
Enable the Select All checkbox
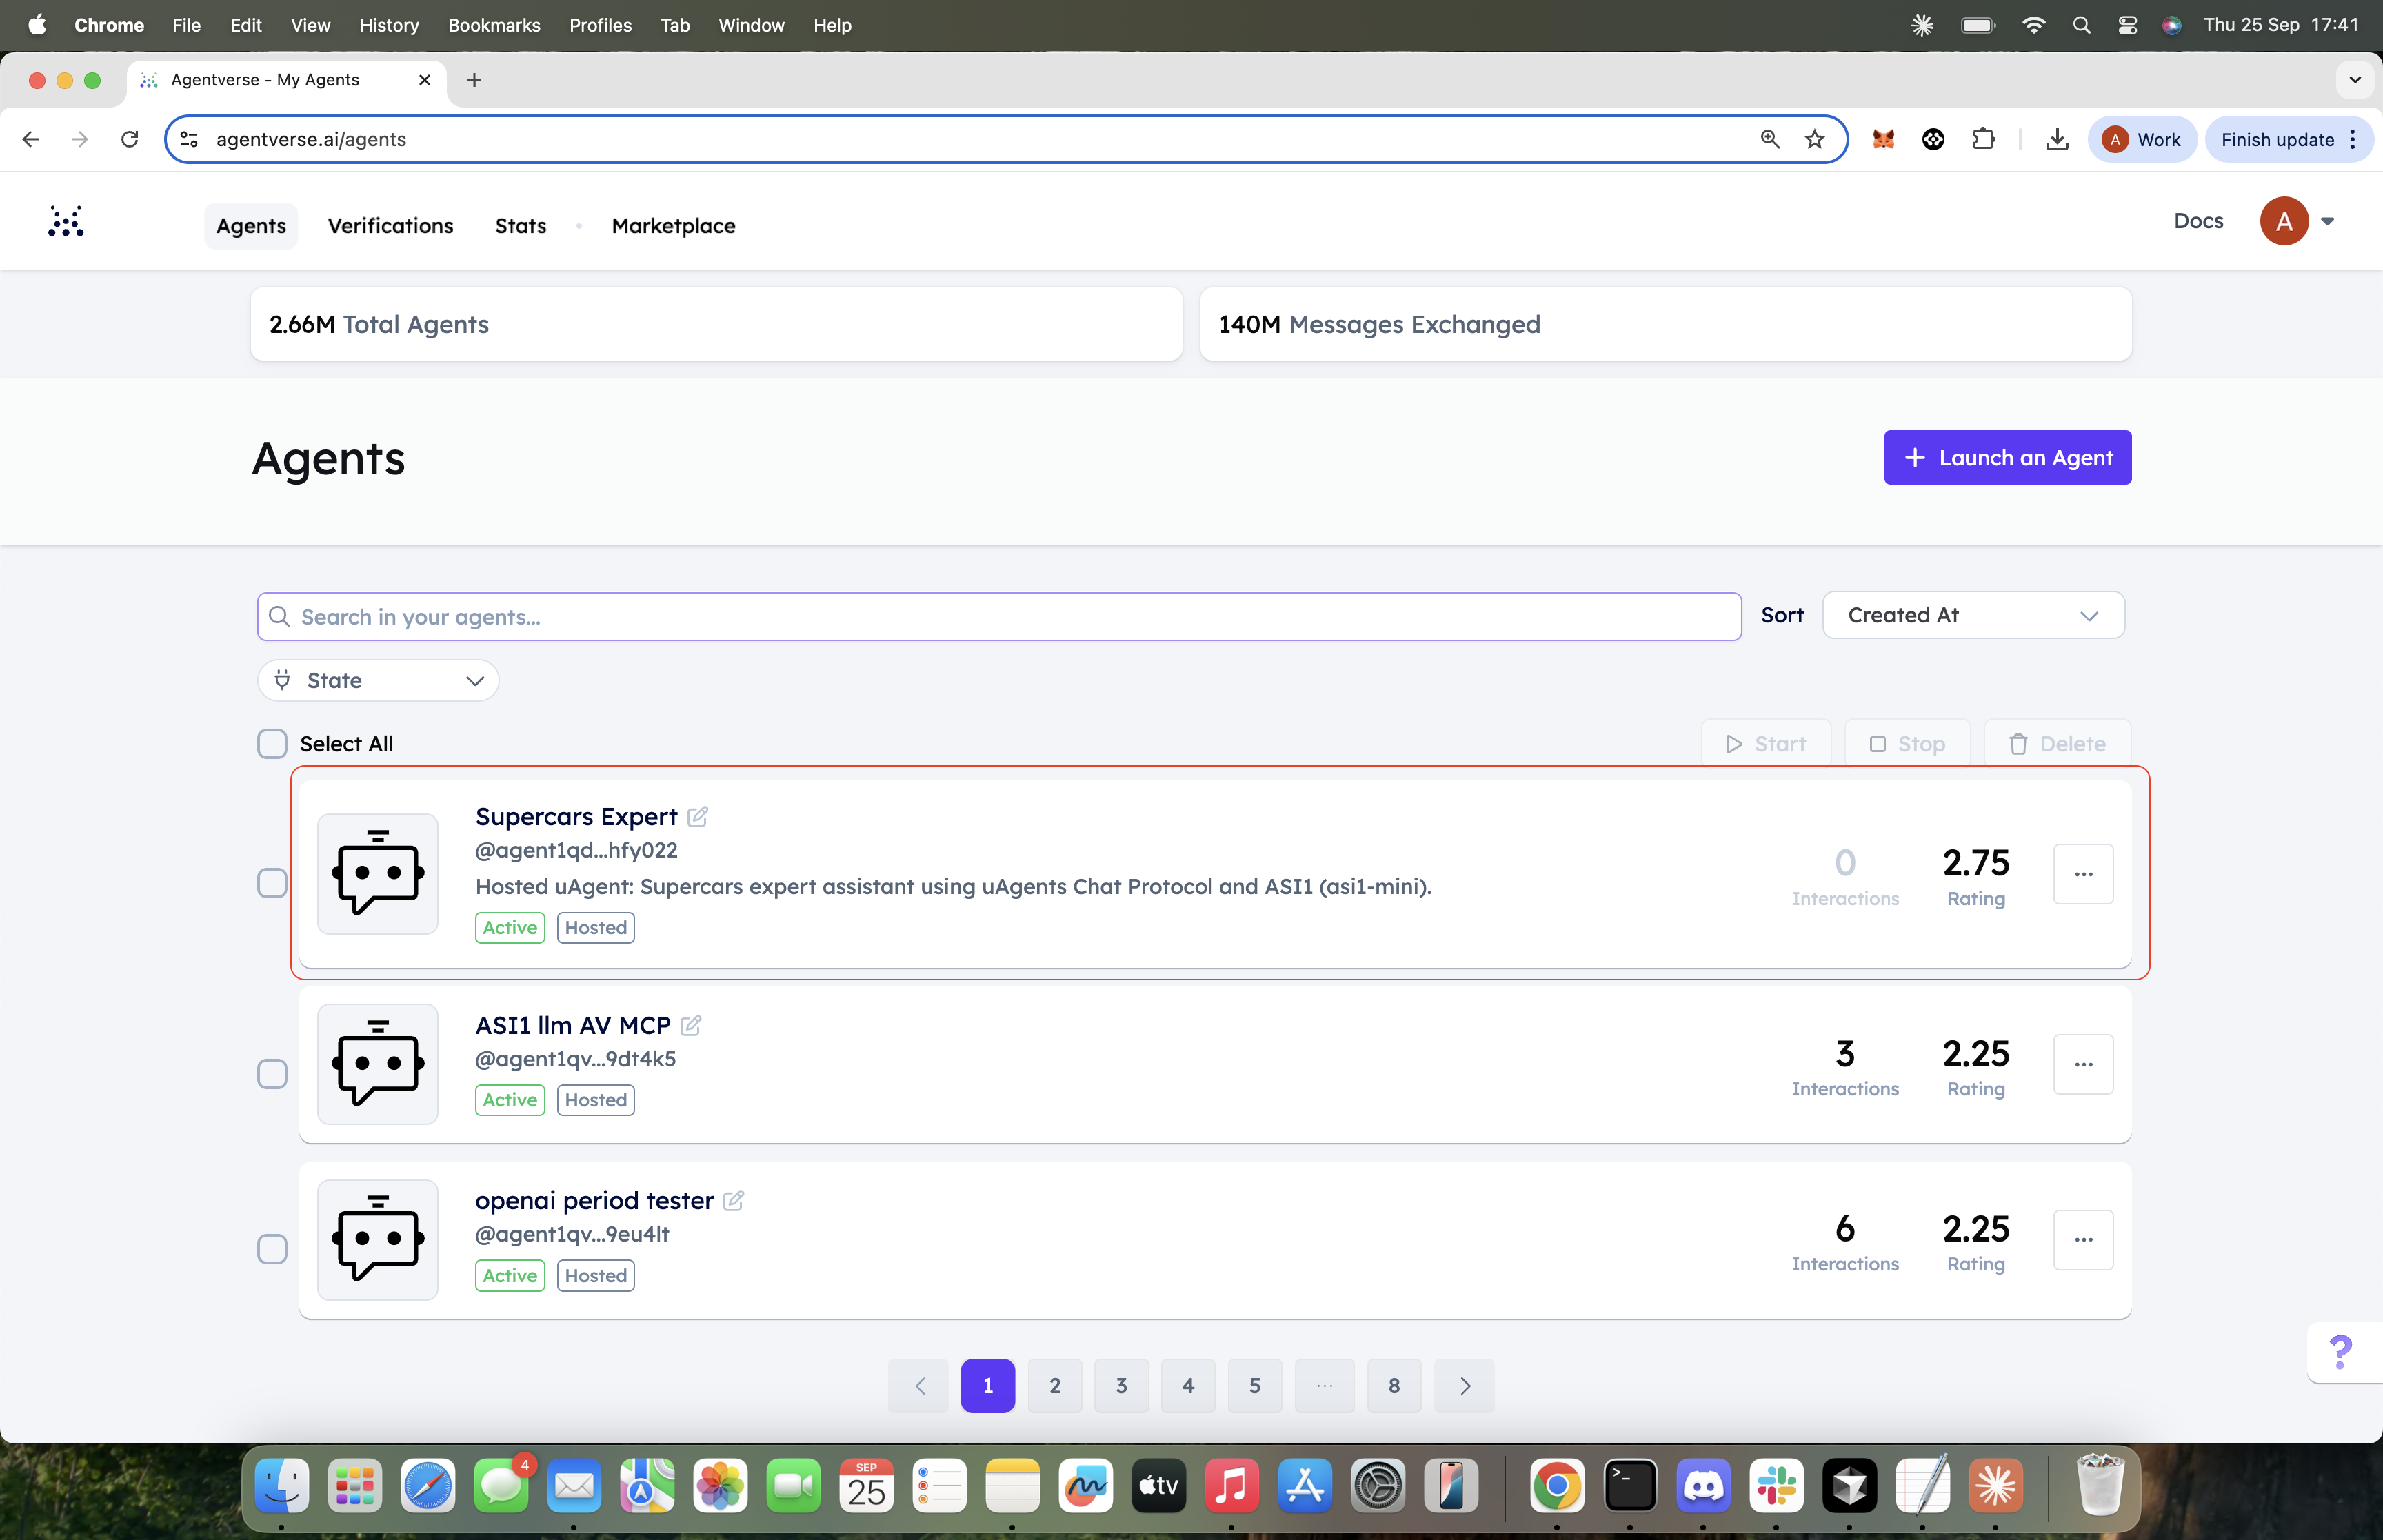[272, 743]
